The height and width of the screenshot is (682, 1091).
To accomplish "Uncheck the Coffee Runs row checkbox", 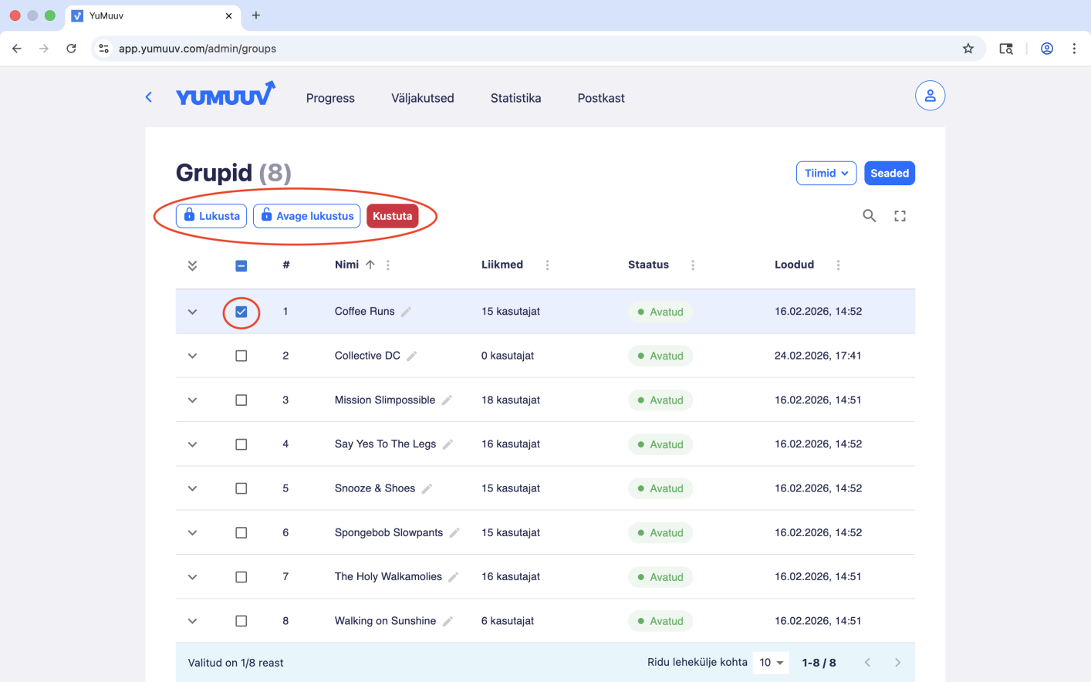I will pos(242,312).
